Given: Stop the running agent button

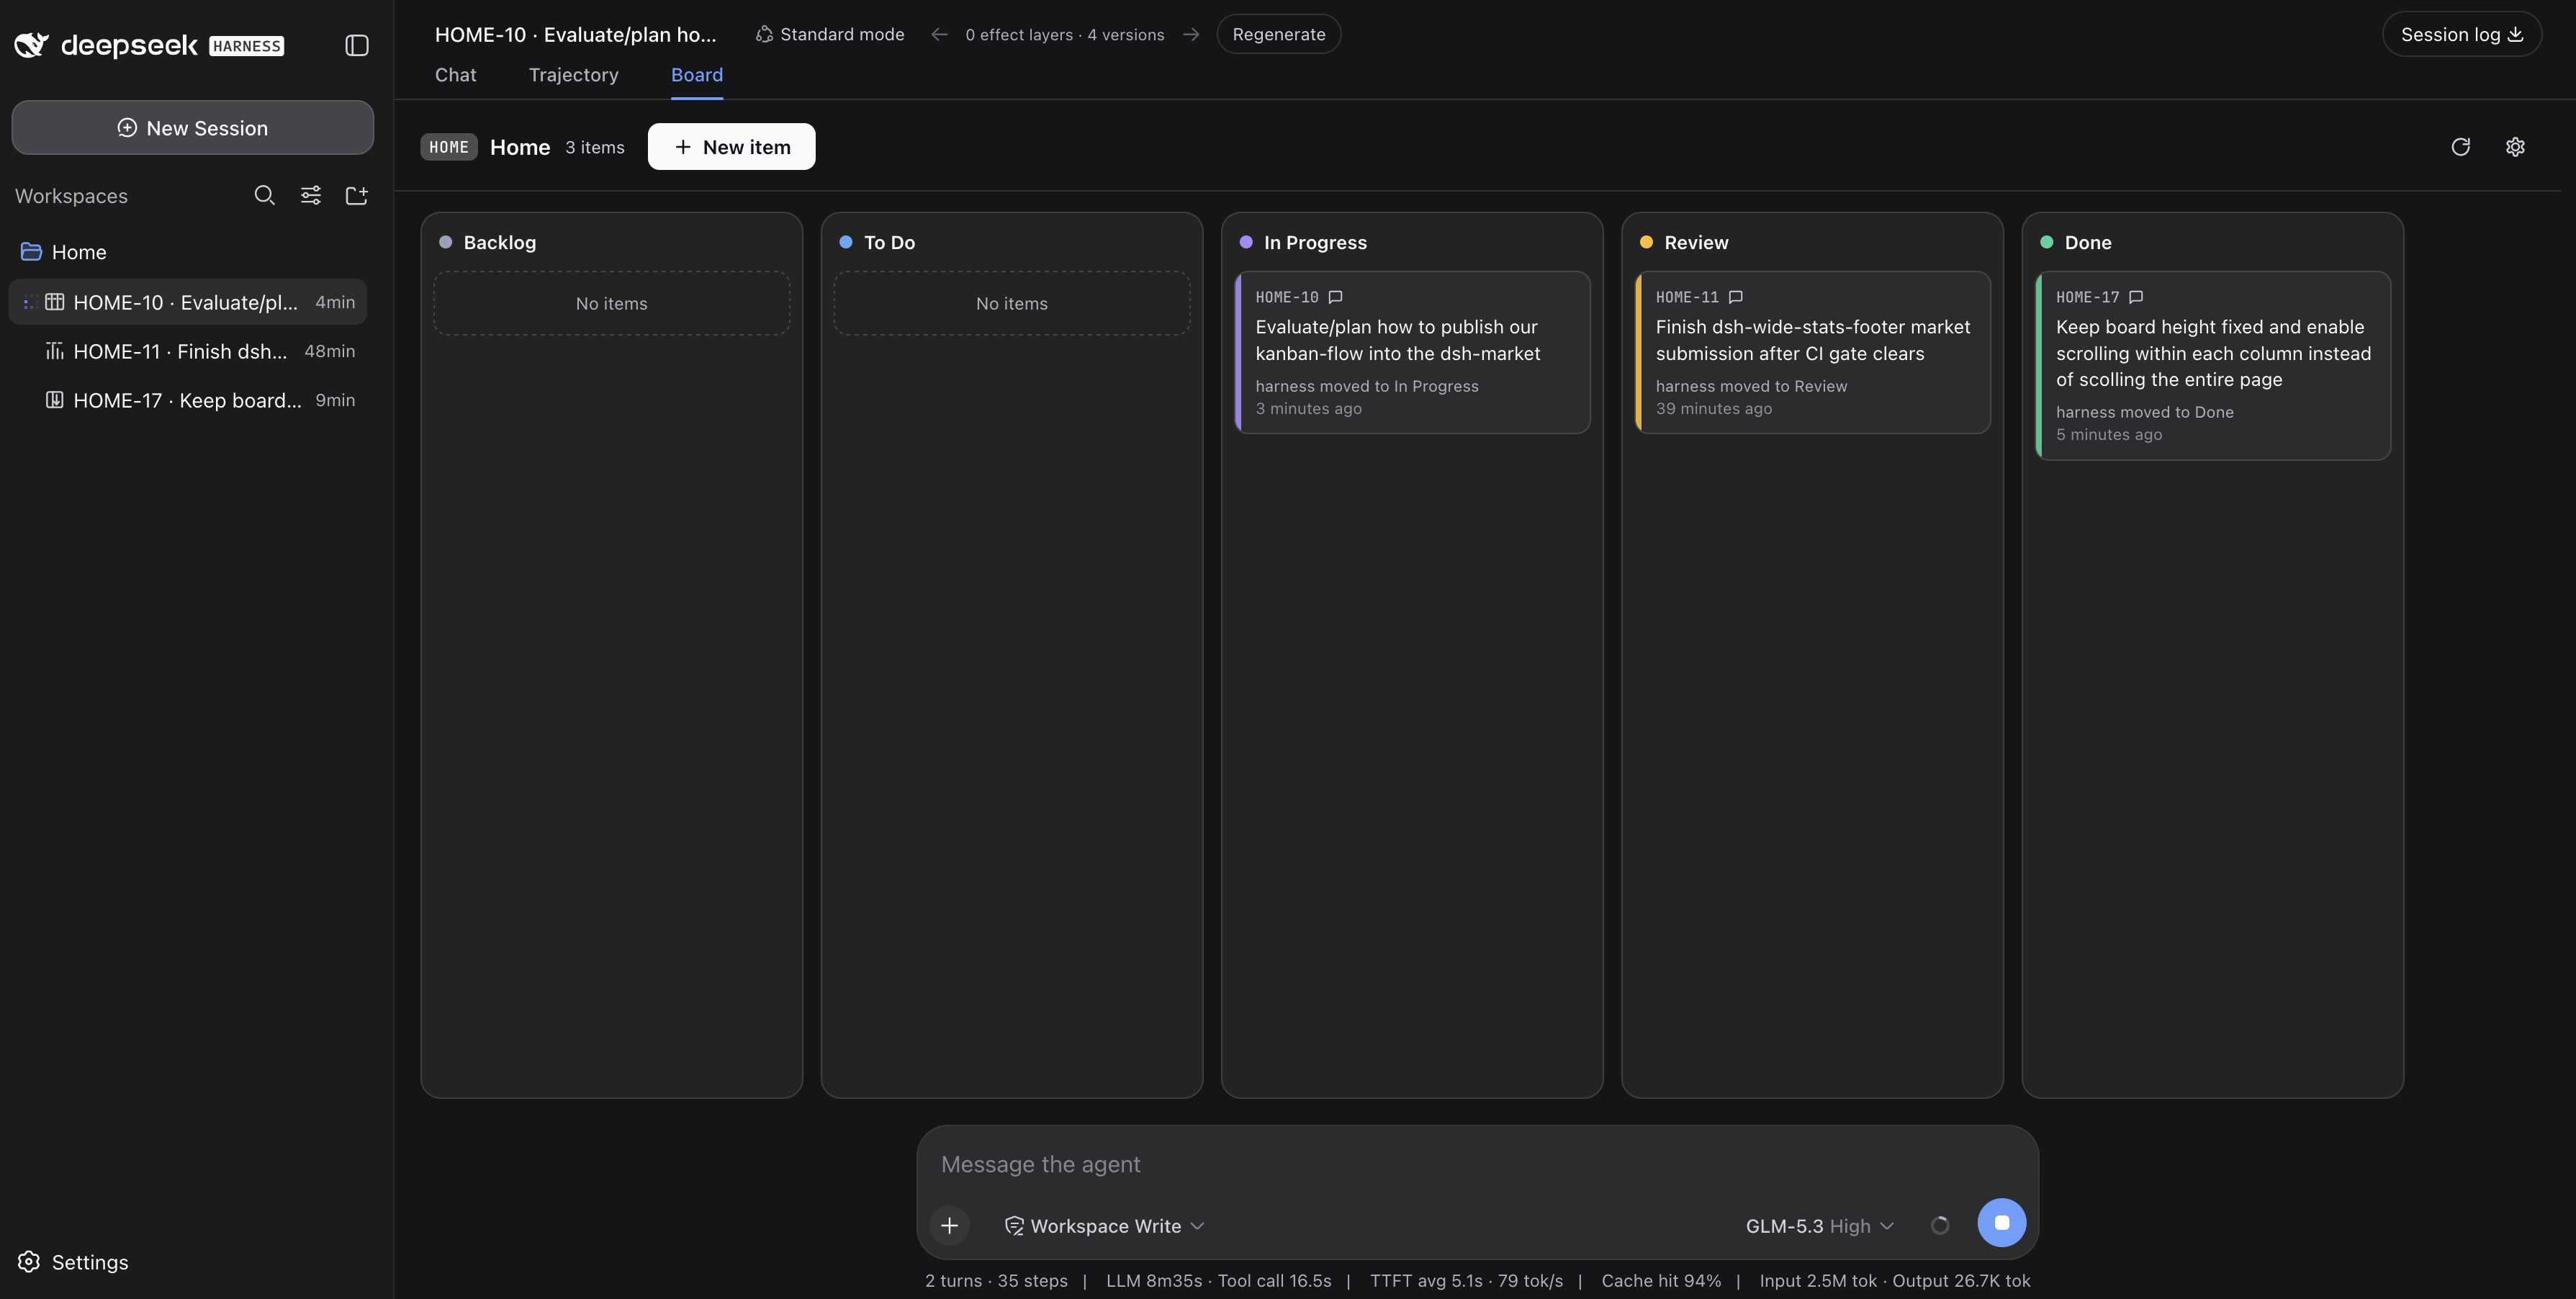Looking at the screenshot, I should [x=2001, y=1222].
